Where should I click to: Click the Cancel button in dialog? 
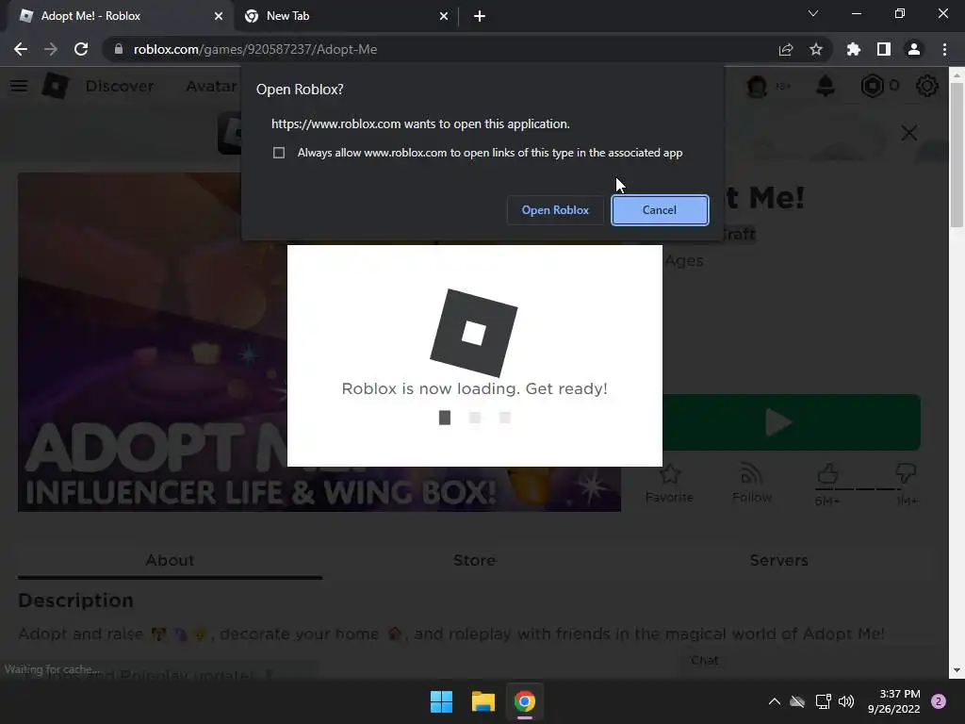(660, 210)
